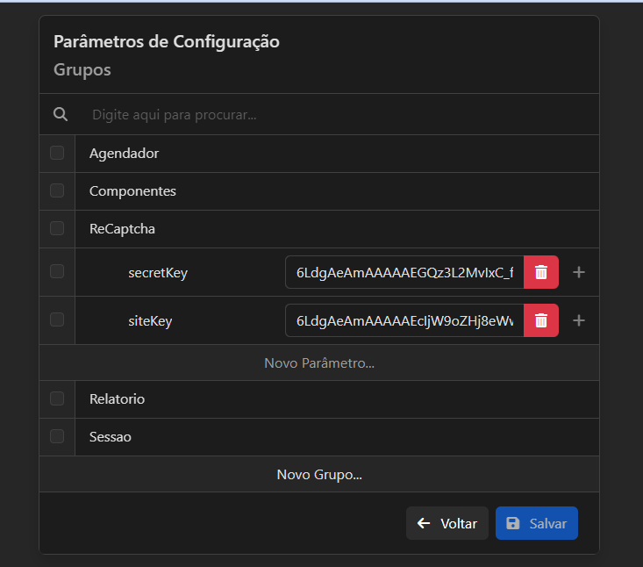This screenshot has height=567, width=643.
Task: Click Novo Grupo... to add group
Action: click(x=319, y=474)
